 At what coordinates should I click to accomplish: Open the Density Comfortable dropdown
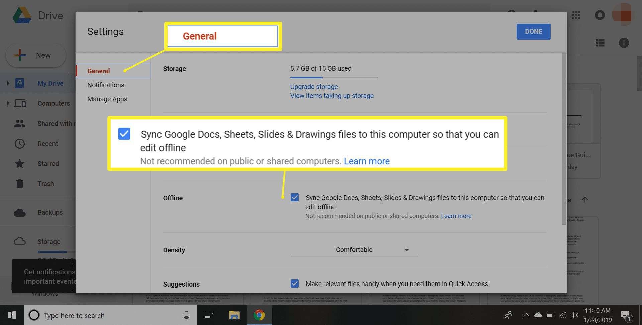click(x=354, y=250)
